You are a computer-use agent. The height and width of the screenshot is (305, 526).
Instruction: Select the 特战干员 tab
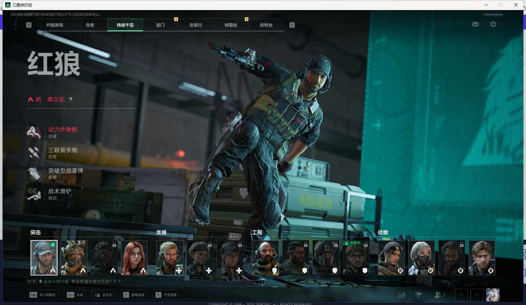(125, 25)
